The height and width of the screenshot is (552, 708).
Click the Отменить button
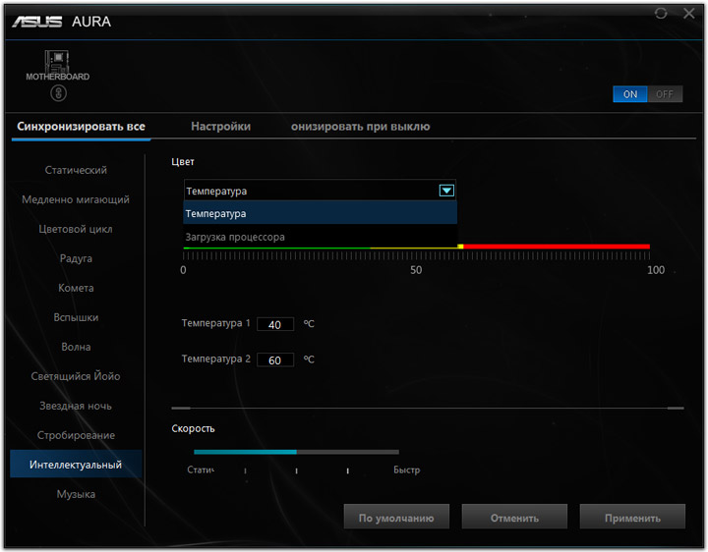(514, 517)
